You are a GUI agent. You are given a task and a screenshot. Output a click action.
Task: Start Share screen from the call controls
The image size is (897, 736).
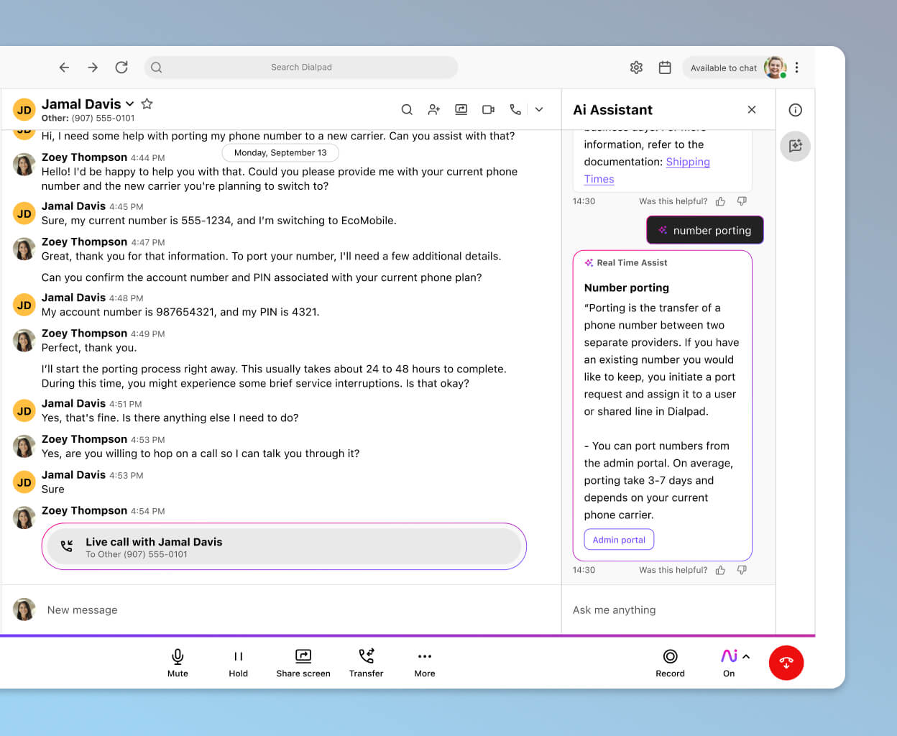pyautogui.click(x=303, y=661)
